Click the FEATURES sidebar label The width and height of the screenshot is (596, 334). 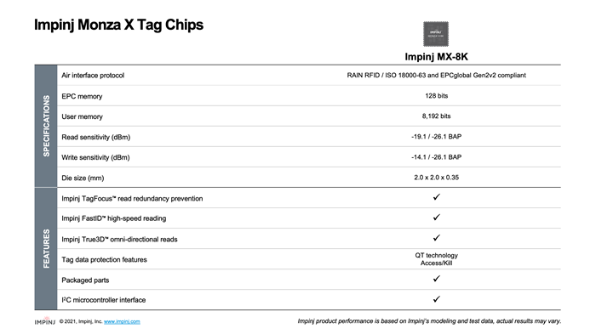46,249
